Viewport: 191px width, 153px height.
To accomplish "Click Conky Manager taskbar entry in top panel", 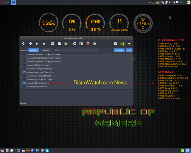I will (x=14, y=2).
